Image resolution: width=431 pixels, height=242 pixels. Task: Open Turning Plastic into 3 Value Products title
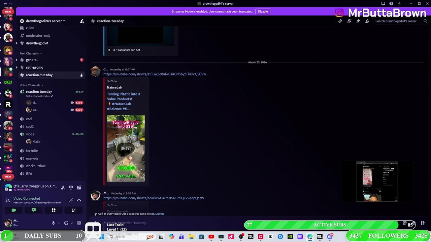(x=123, y=102)
